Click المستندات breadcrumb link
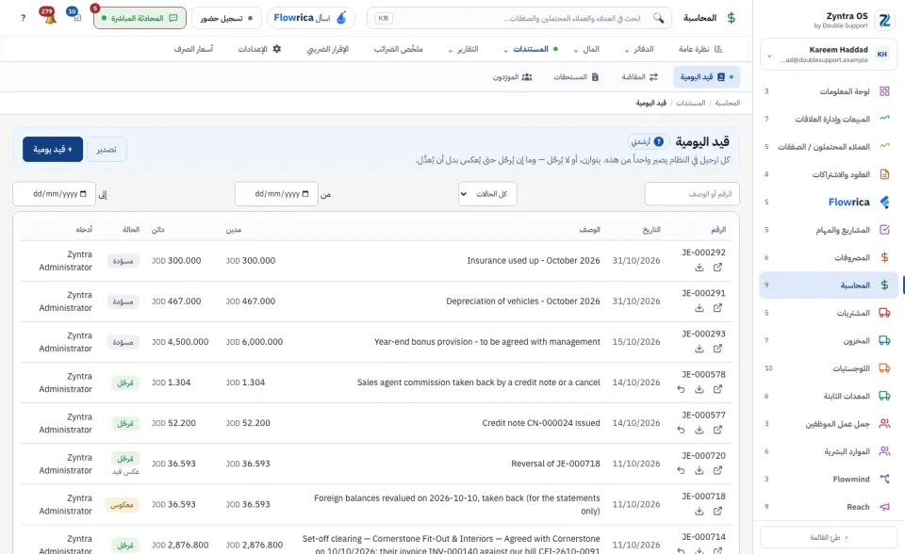Screen dimensions: 905x554 pyautogui.click(x=690, y=103)
